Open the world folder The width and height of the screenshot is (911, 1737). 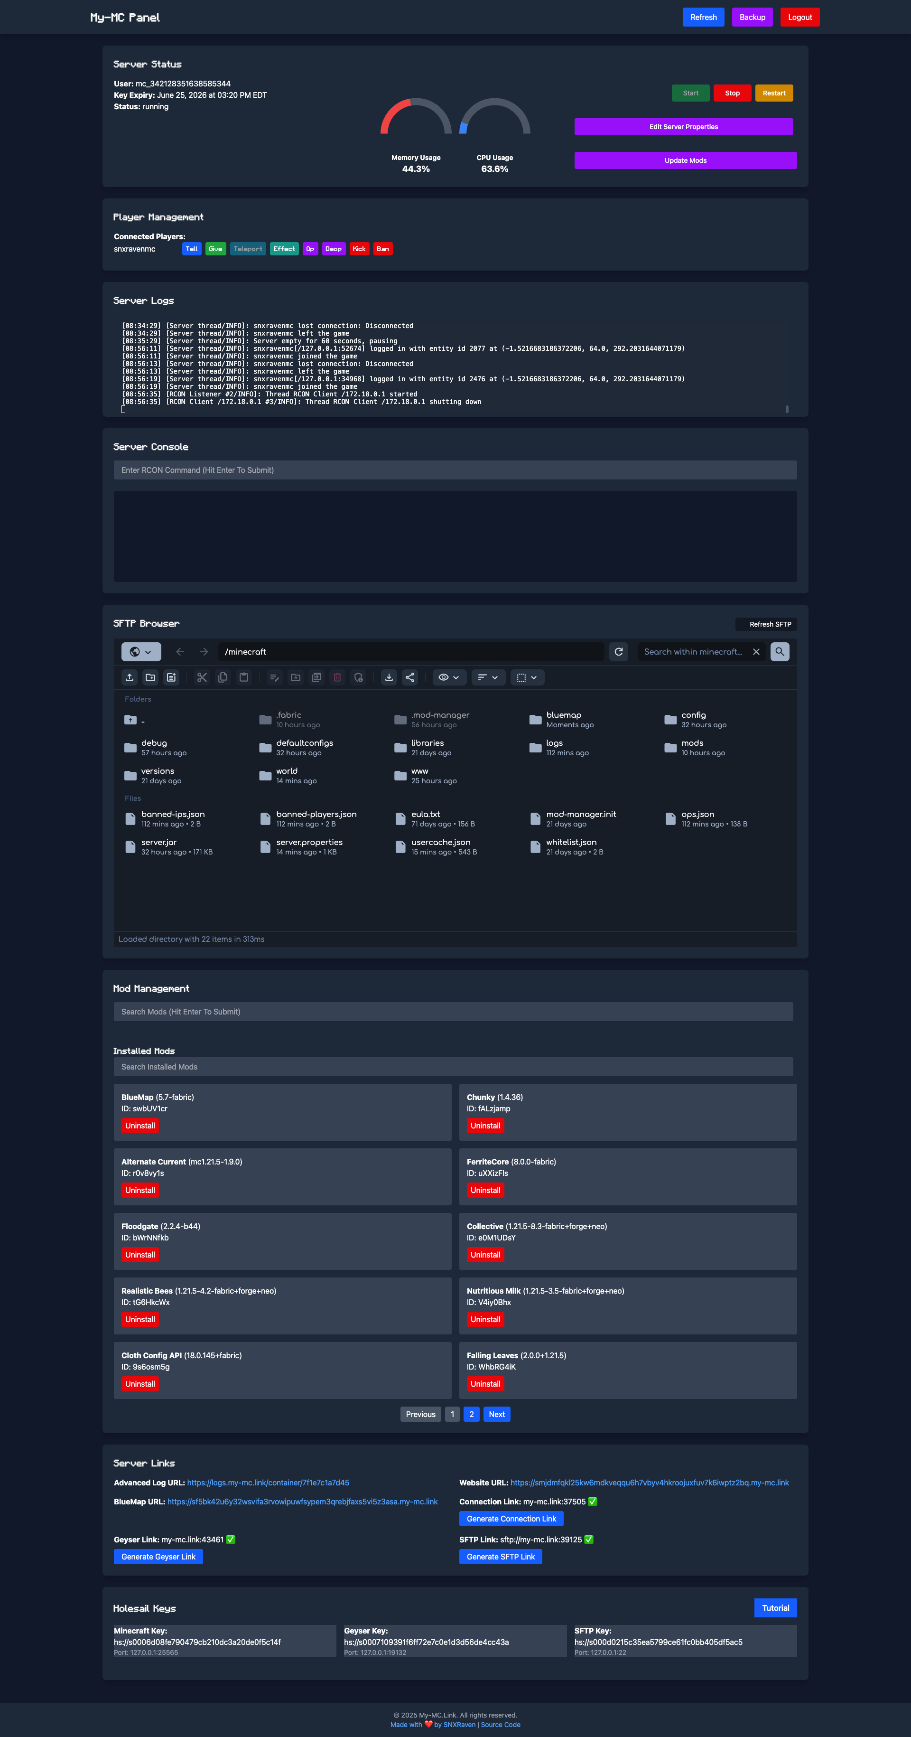pyautogui.click(x=288, y=775)
